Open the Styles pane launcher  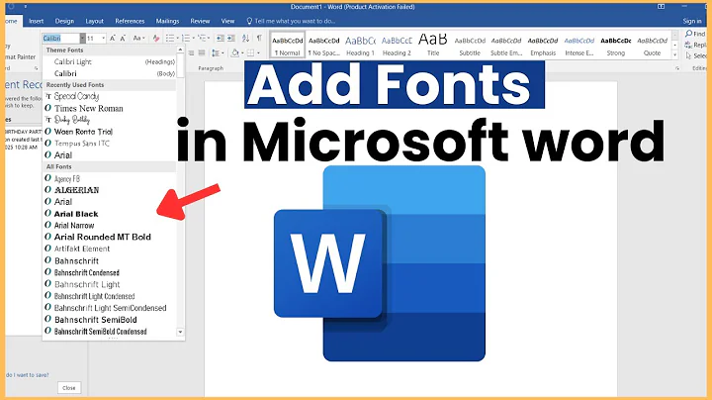[677, 68]
